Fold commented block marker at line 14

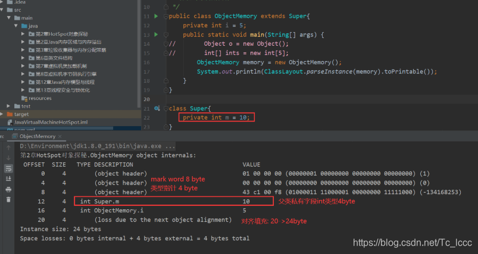click(x=166, y=44)
